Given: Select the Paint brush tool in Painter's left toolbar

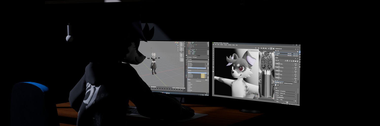Looking at the screenshot, I should tap(214, 49).
